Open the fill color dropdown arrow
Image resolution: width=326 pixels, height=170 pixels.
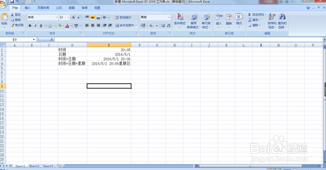63,26
